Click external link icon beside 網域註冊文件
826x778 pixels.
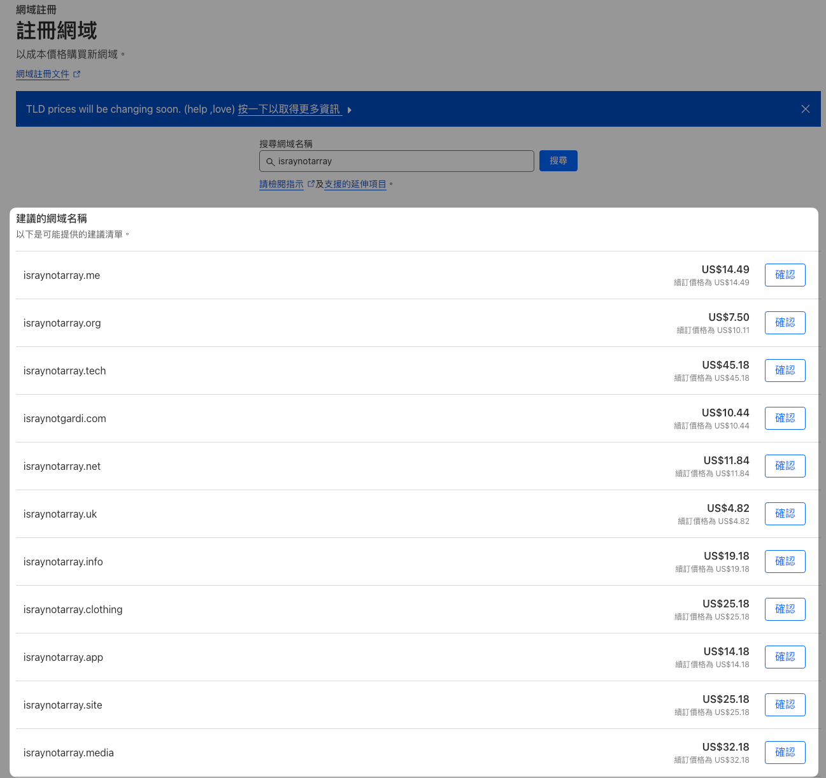77,74
